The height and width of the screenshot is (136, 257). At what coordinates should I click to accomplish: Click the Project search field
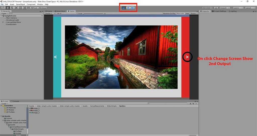[x=167, y=104]
